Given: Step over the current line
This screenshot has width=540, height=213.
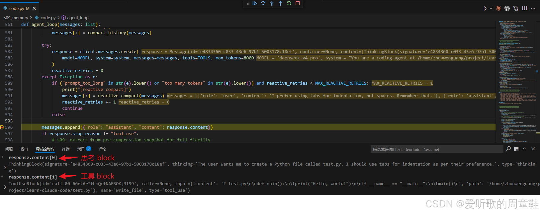Looking at the screenshot, I should 263,3.
